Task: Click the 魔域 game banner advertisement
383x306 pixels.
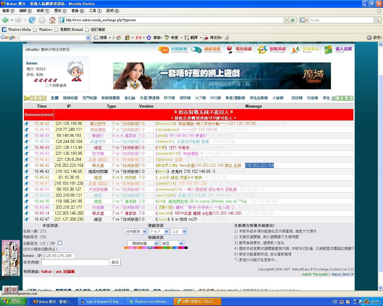Action: click(222, 76)
